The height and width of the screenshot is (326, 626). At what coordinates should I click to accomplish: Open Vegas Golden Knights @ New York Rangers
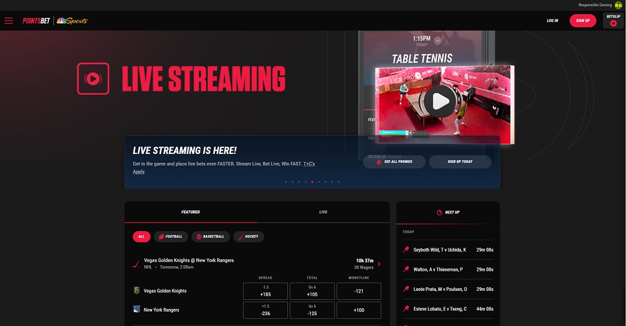(x=189, y=260)
